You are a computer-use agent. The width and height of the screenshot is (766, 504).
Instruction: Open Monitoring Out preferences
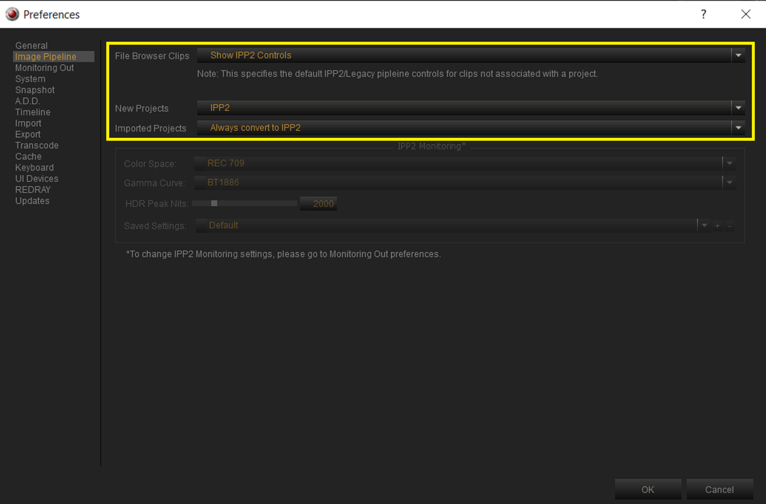pos(45,67)
